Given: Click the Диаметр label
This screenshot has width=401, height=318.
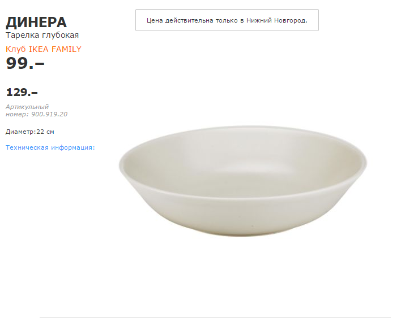Looking at the screenshot, I should [x=20, y=132].
